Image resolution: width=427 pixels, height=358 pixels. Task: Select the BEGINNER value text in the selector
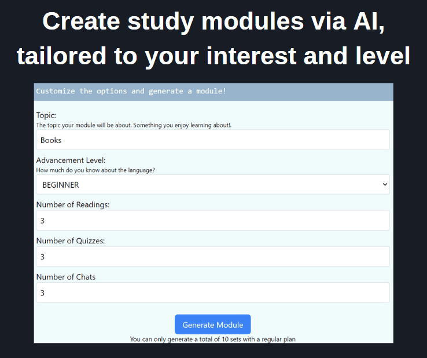click(61, 185)
